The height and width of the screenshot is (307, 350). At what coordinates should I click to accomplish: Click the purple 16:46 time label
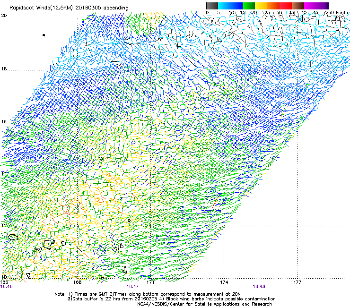(7, 287)
